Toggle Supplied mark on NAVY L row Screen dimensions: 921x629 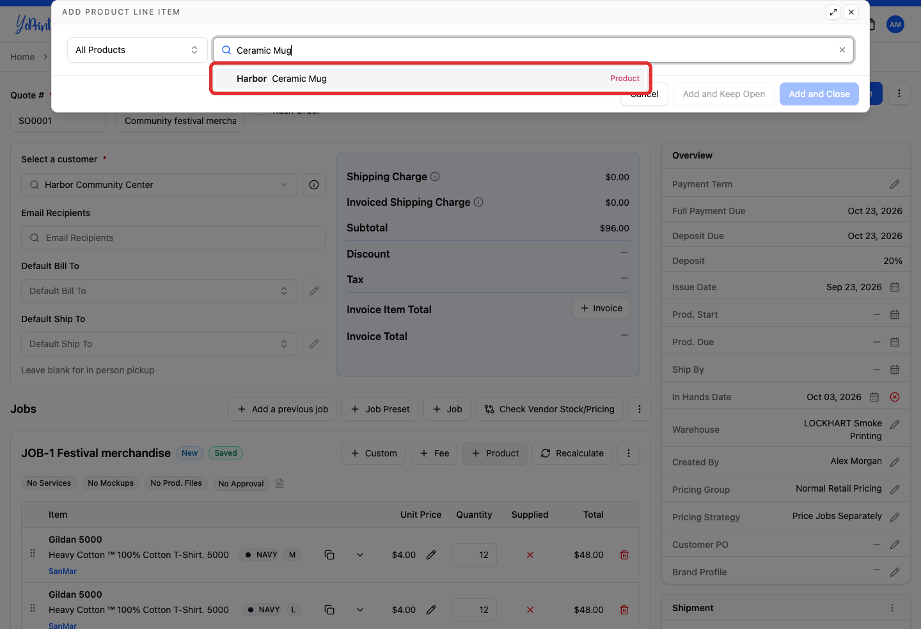(x=530, y=610)
